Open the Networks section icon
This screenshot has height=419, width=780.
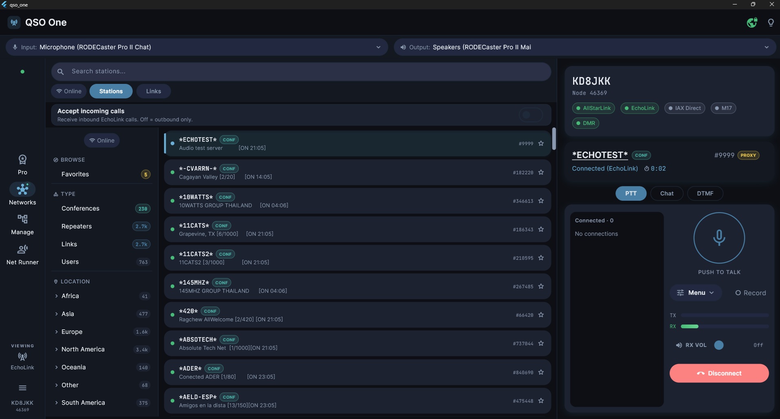pos(22,189)
